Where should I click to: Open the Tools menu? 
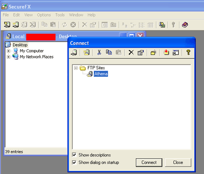(x=60, y=15)
